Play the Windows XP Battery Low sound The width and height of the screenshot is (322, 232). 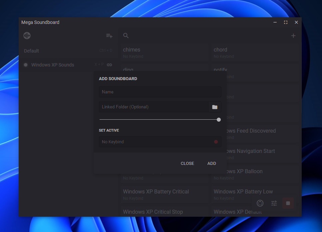[243, 192]
